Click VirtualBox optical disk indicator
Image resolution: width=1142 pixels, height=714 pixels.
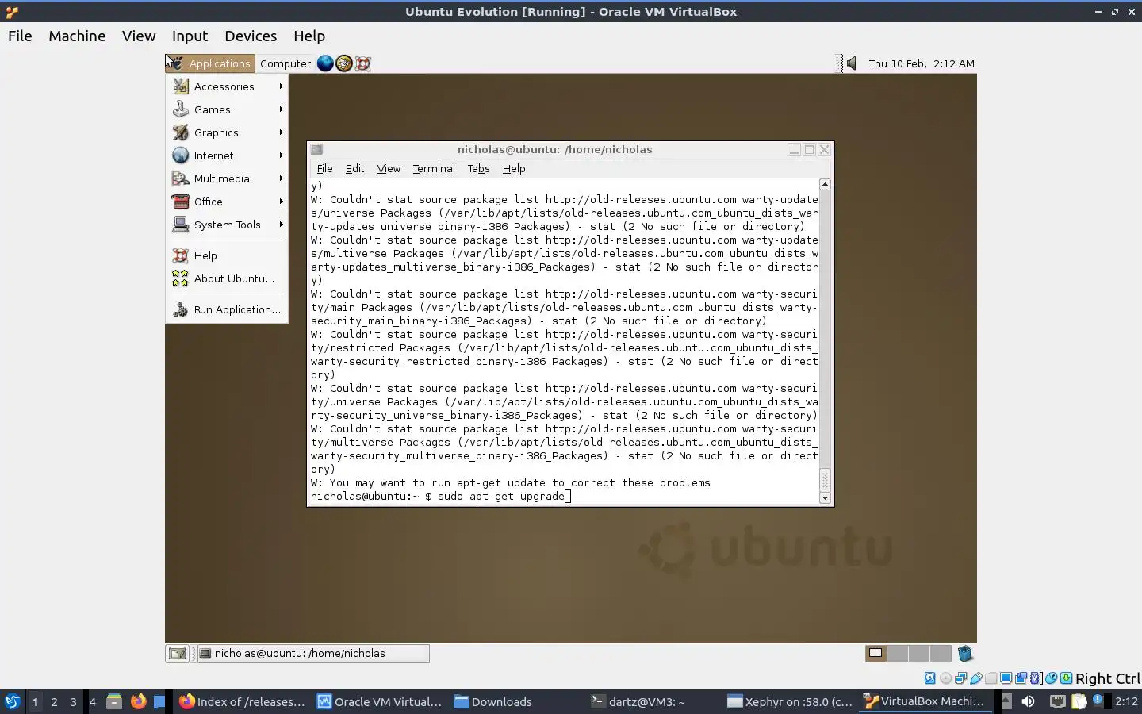point(945,678)
